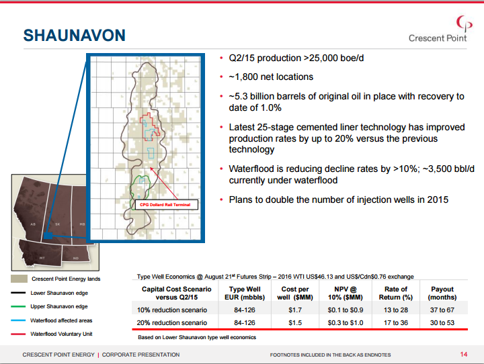Click the Payout (months) column header

click(x=442, y=293)
